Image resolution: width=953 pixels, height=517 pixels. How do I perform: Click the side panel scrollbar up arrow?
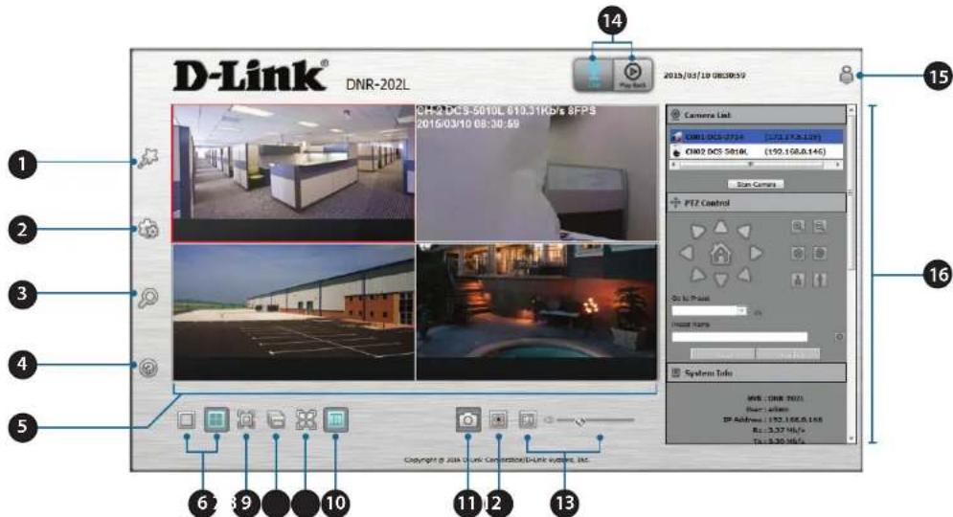point(851,110)
